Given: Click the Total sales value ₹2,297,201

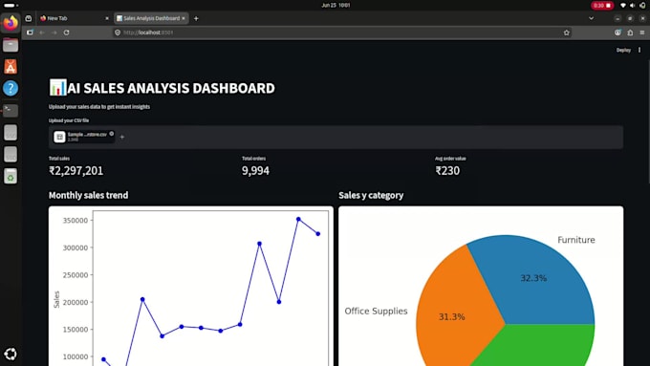Looking at the screenshot, I should (x=76, y=171).
